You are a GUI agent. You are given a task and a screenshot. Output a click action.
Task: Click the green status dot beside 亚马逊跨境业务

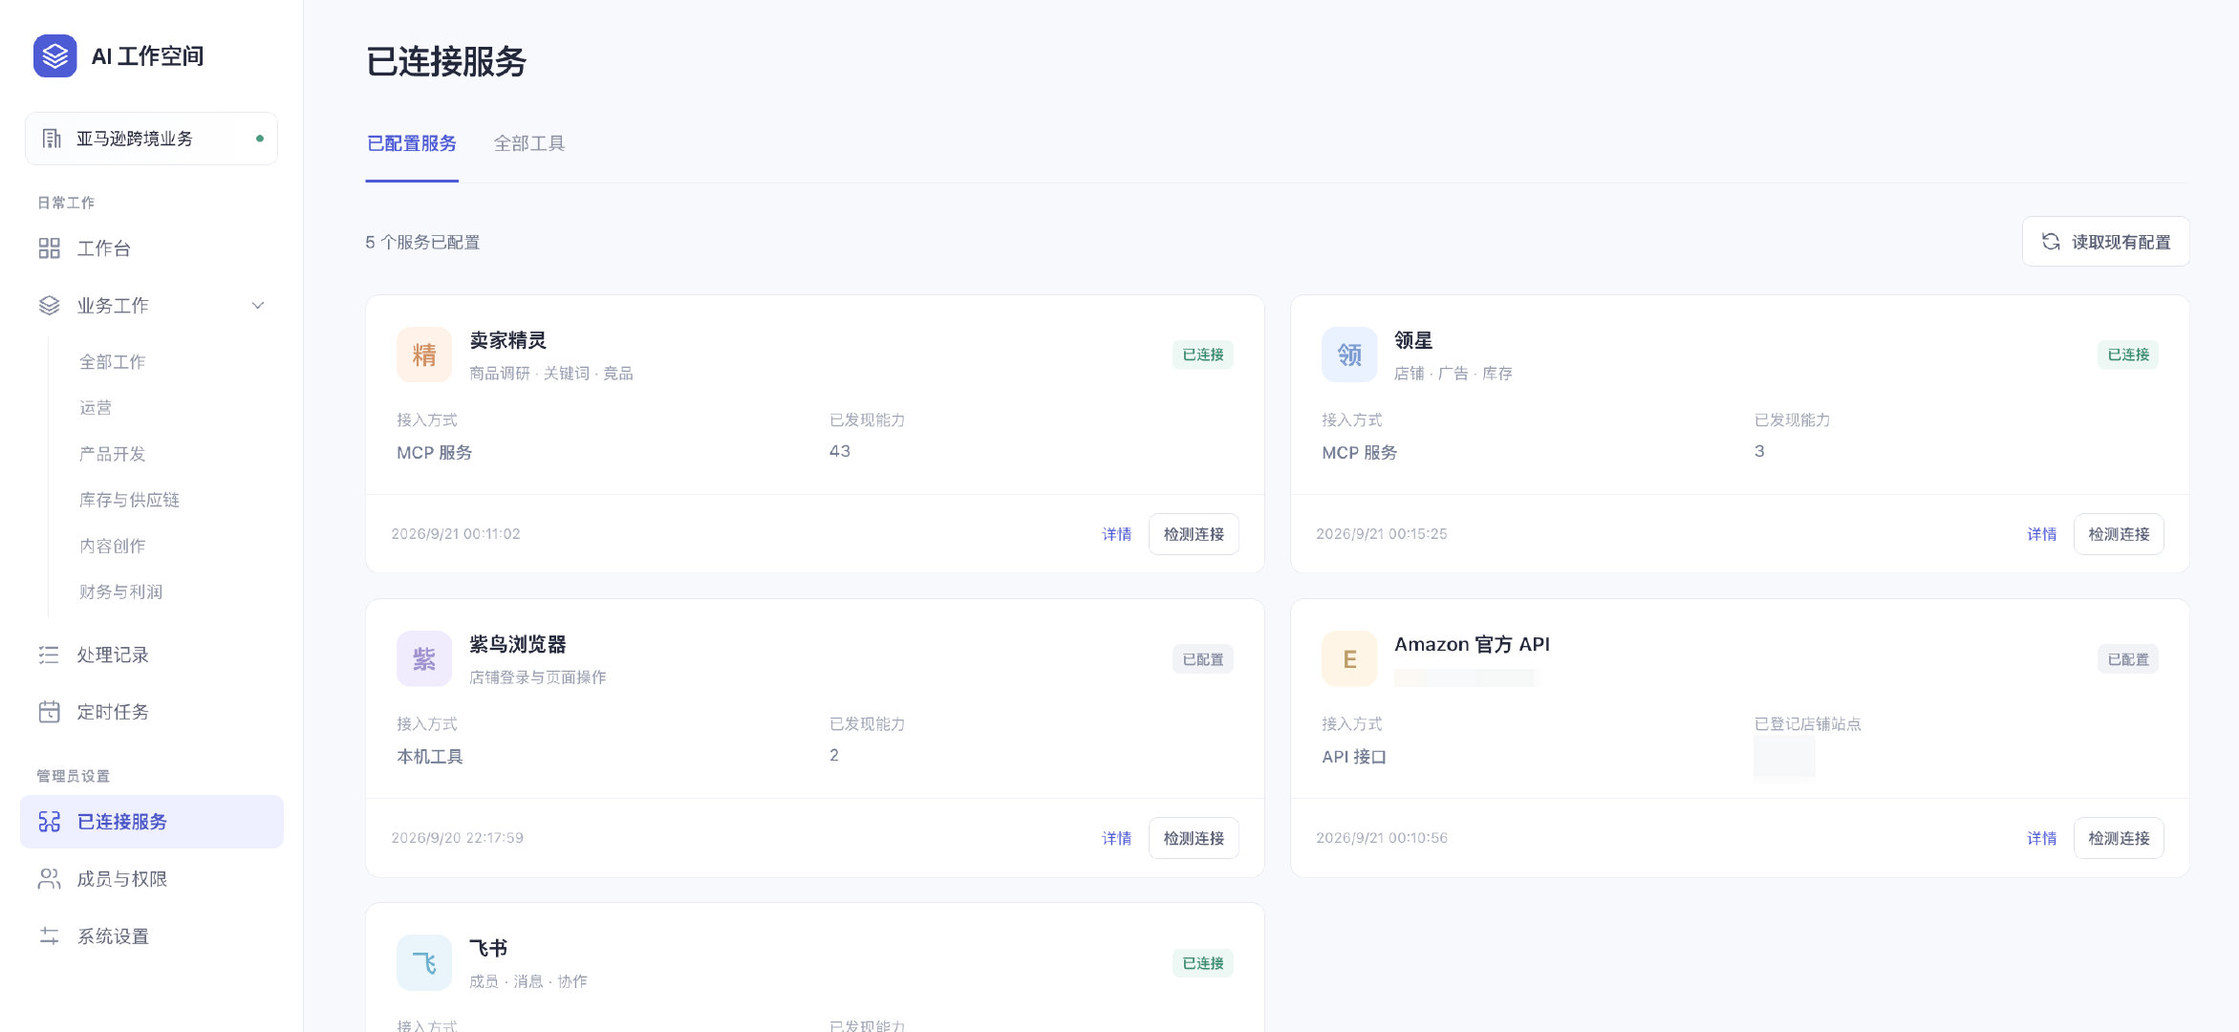point(260,139)
